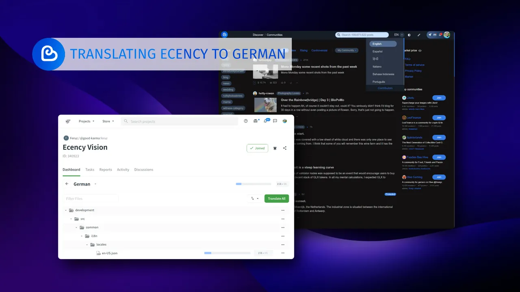The image size is (520, 292).
Task: Click the Ecency posts search box
Action: point(362,35)
